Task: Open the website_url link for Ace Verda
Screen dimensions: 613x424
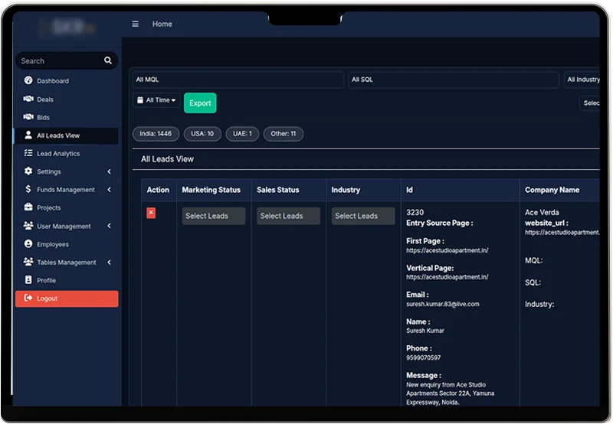Action: [562, 233]
